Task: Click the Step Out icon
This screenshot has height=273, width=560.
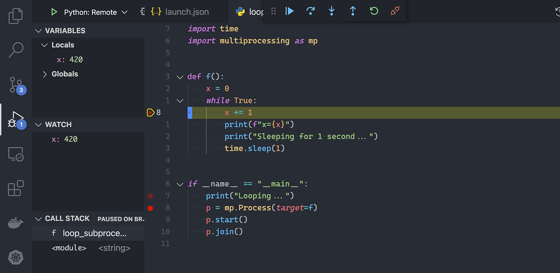Action: [352, 11]
